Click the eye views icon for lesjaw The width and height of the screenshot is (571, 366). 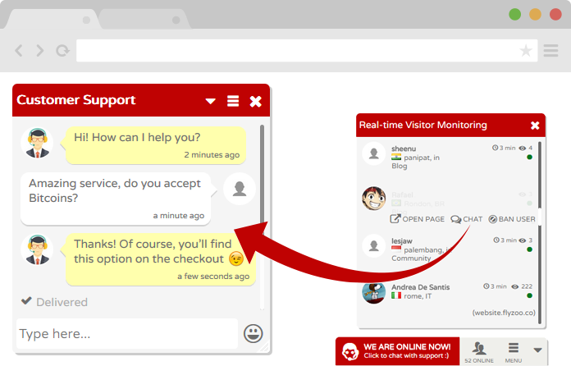click(x=523, y=240)
